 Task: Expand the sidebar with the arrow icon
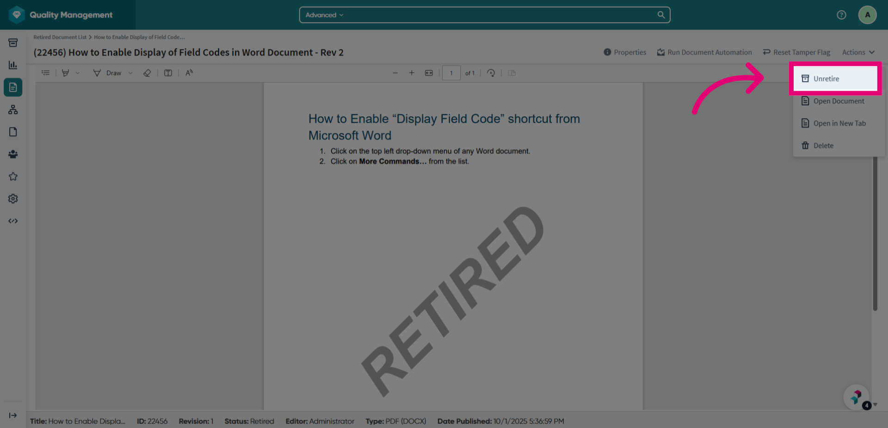pos(13,416)
